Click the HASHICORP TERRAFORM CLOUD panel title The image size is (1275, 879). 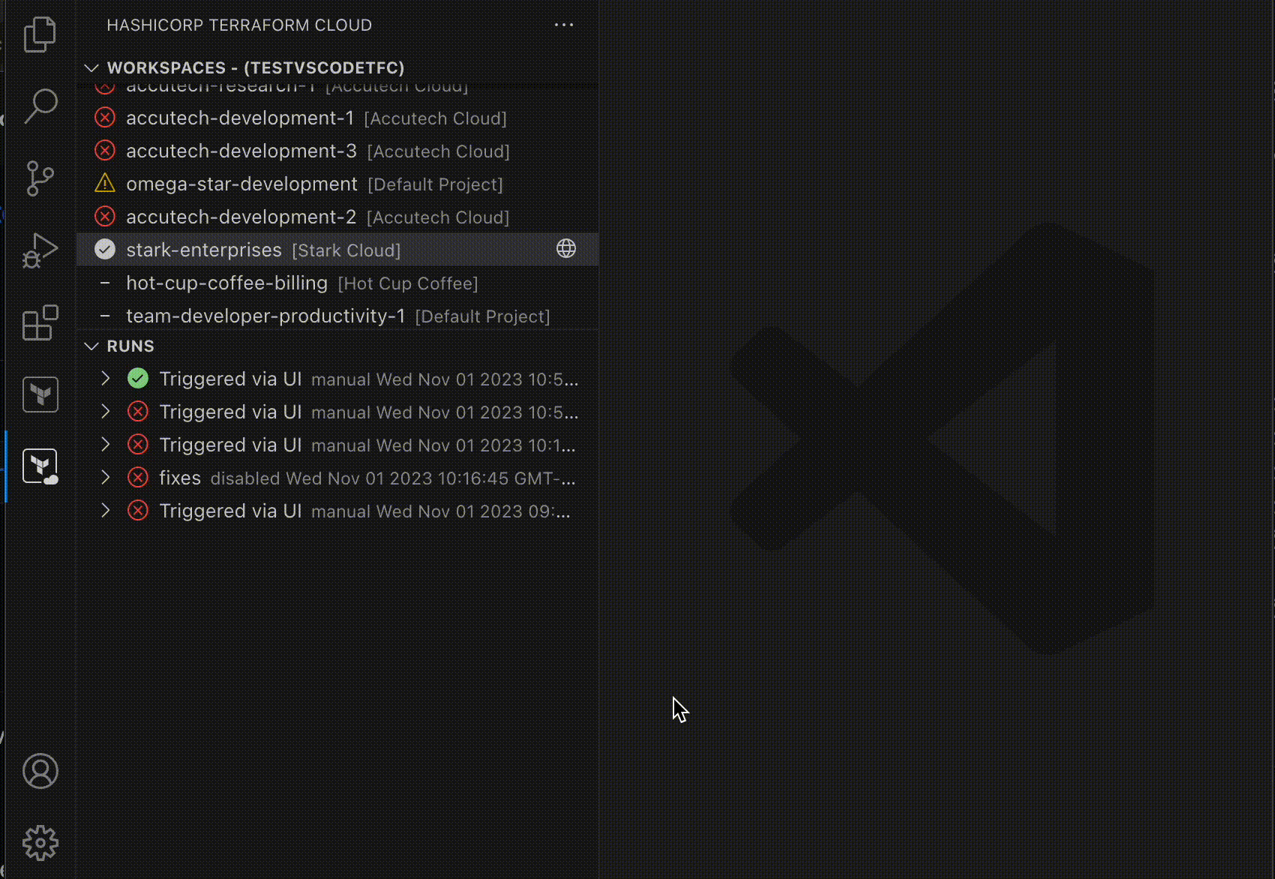click(239, 25)
